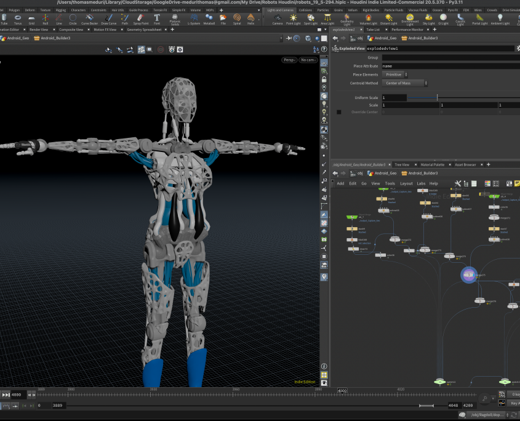Adjust the Uniform Scale slider

tap(437, 98)
